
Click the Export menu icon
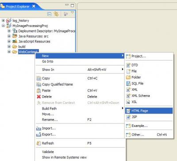pyautogui.click(x=38, y=134)
